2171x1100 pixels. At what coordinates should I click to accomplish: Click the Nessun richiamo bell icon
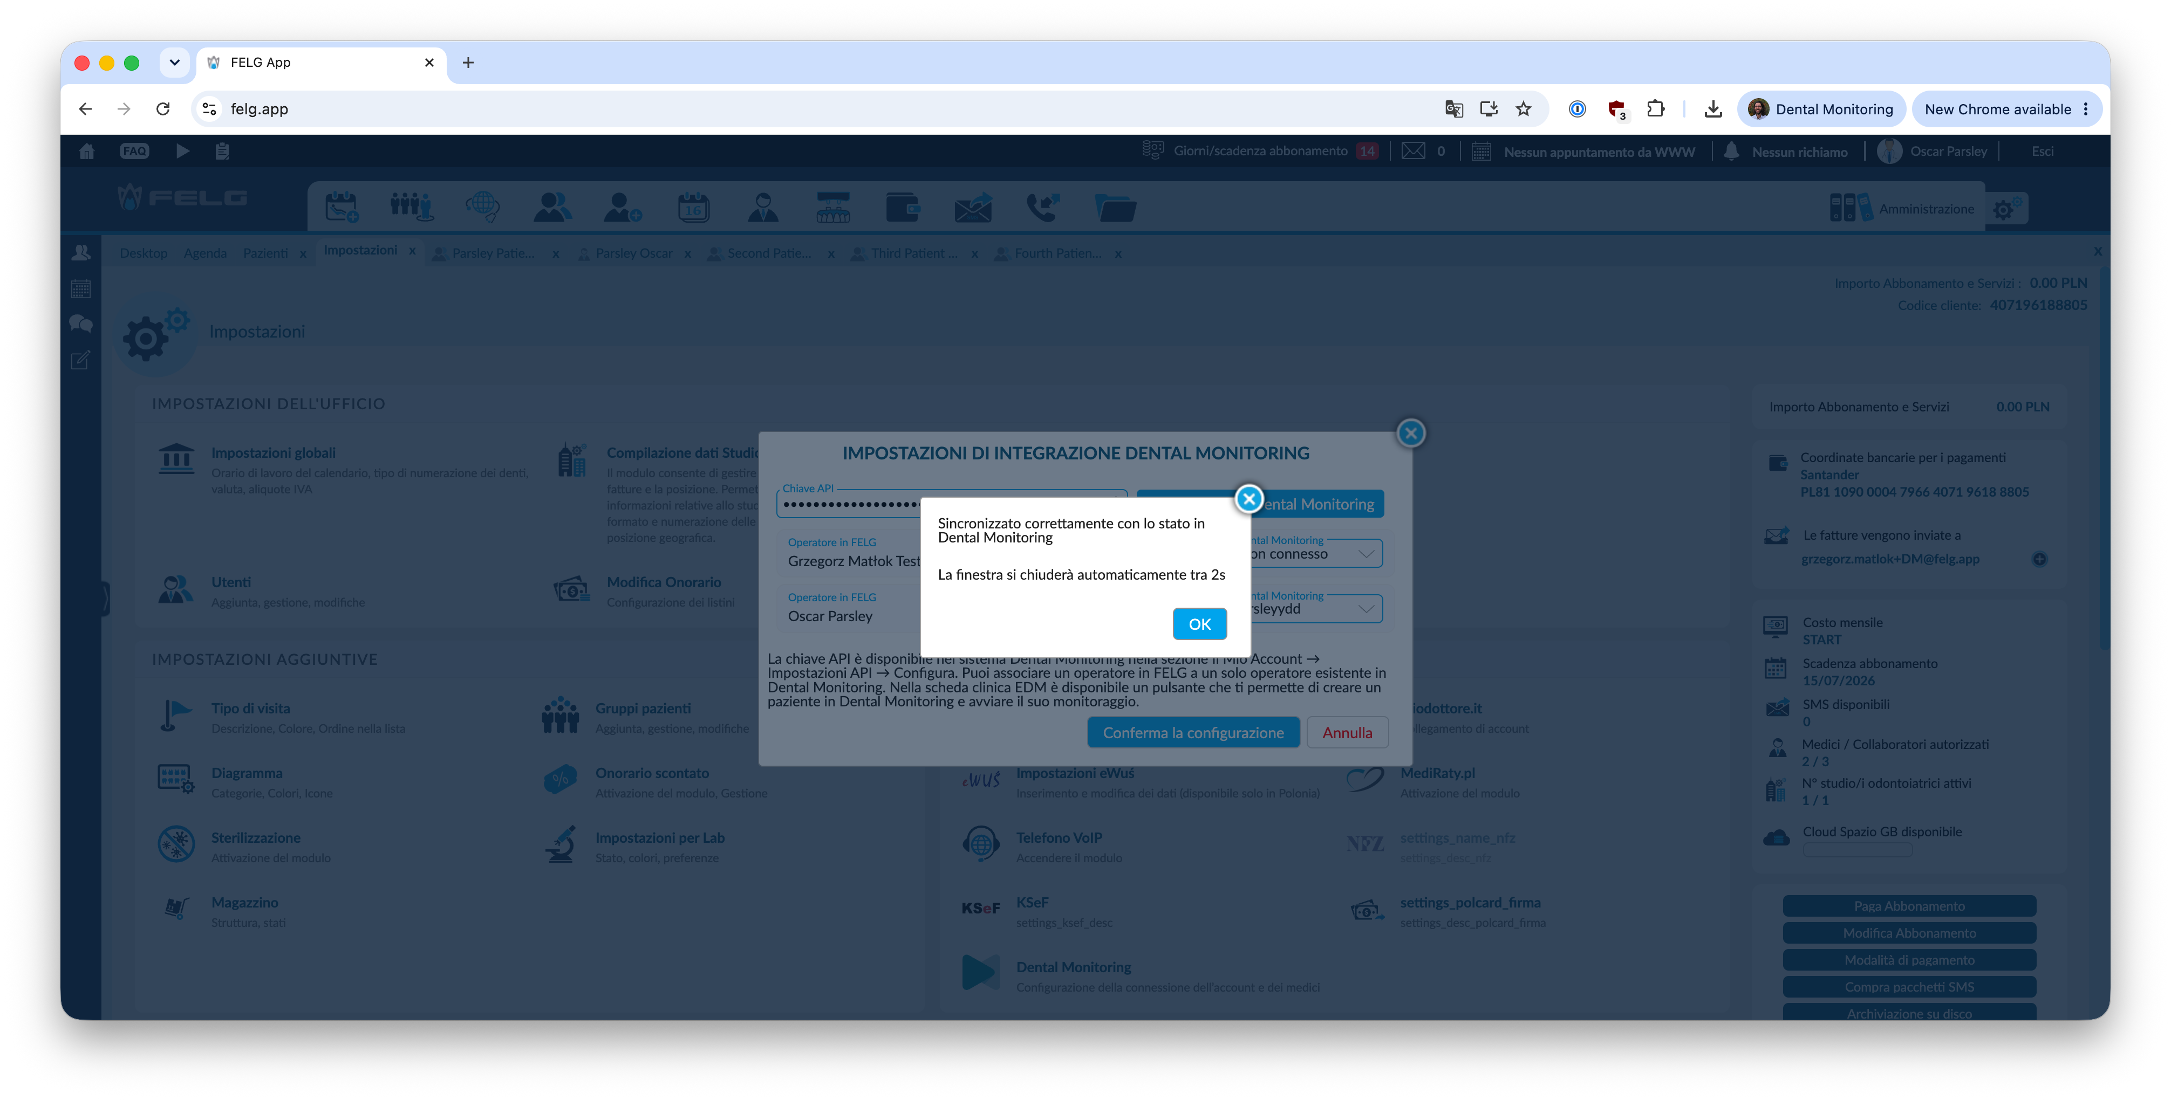tap(1731, 152)
